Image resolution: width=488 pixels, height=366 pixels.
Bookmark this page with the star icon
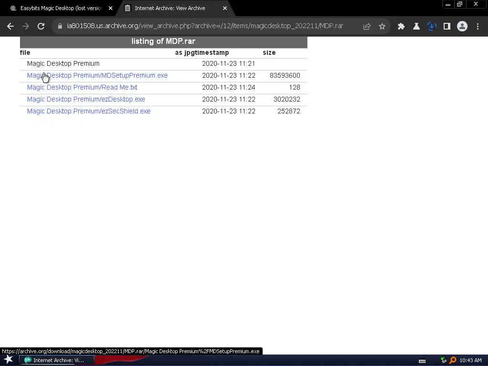coord(382,27)
